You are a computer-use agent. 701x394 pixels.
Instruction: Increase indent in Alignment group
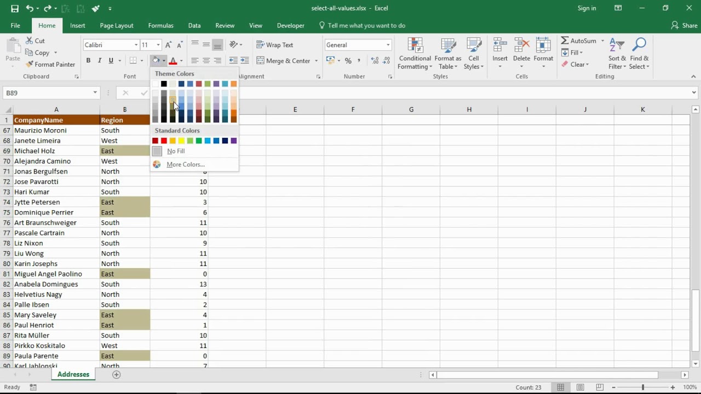tap(244, 61)
